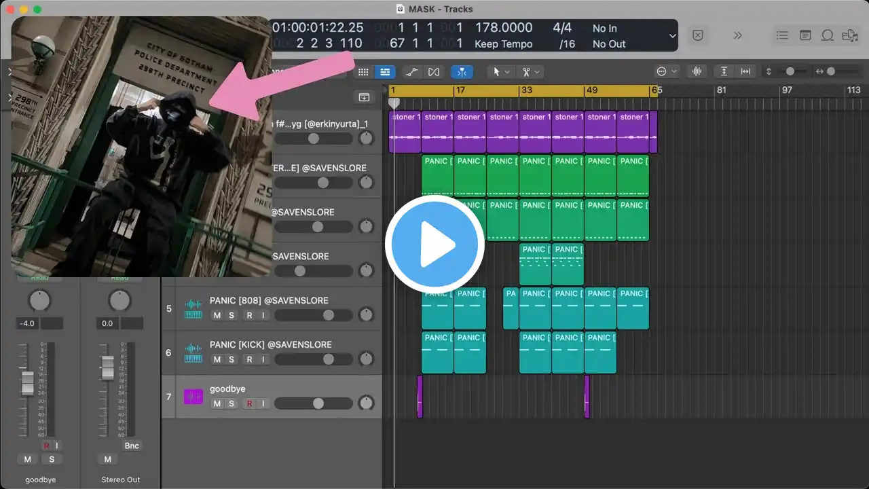
Task: Click bar 97 on the ruler
Action: pos(787,90)
